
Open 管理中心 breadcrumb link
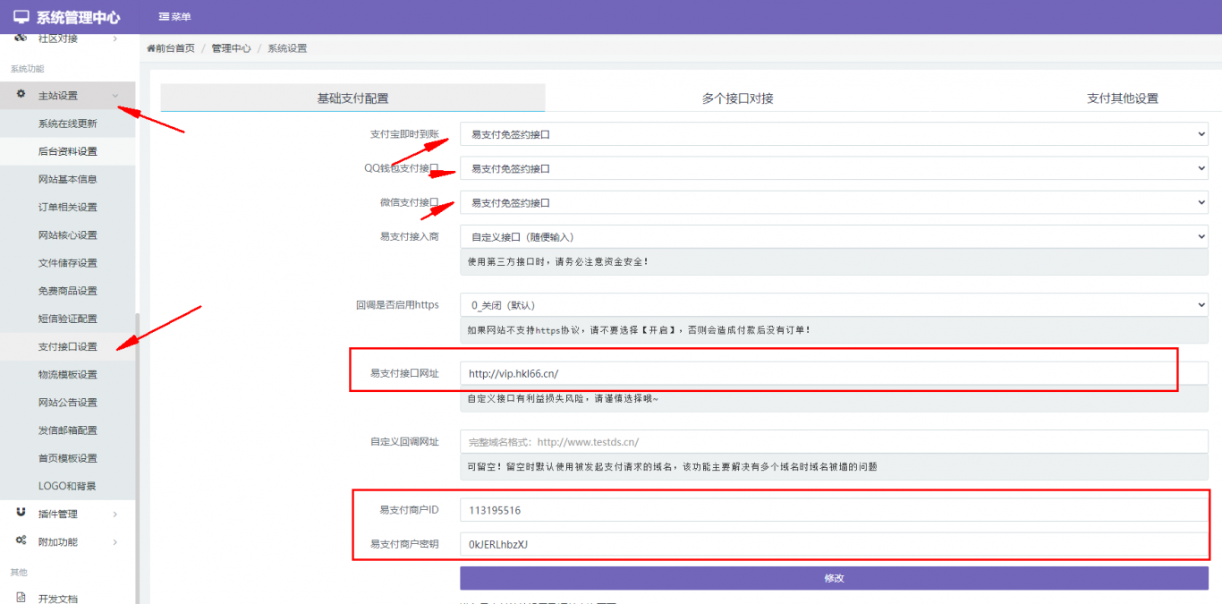[x=231, y=48]
